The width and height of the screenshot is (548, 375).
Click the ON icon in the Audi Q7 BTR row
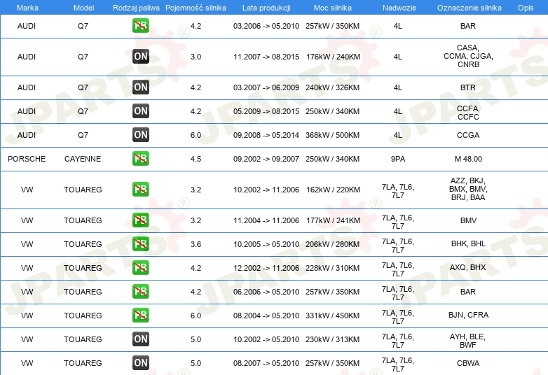[141, 87]
